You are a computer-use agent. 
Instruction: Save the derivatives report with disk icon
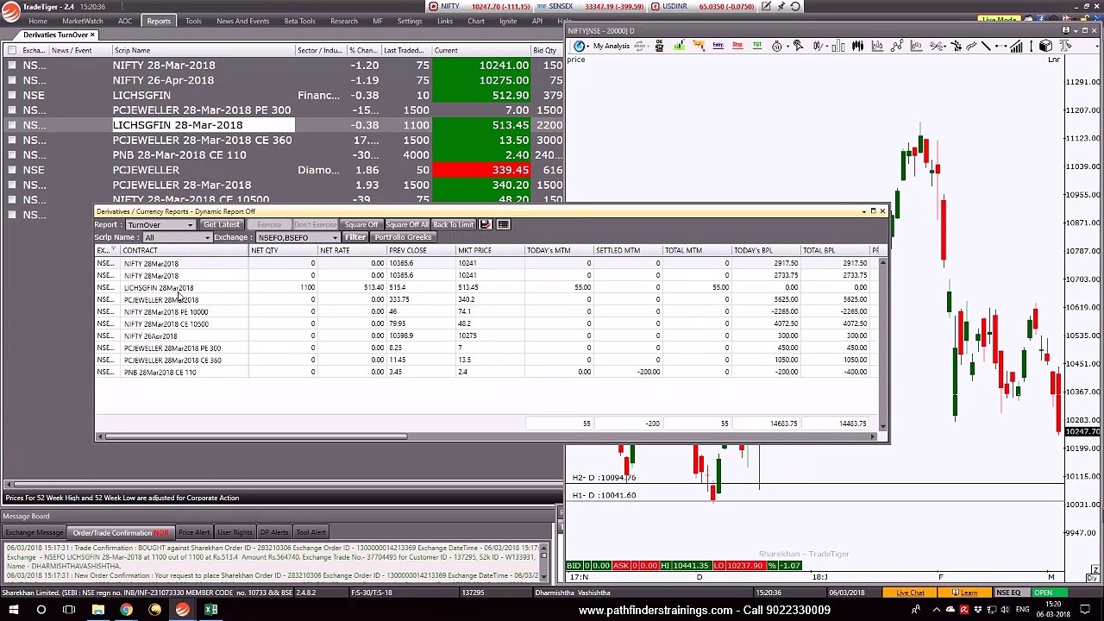pos(485,224)
